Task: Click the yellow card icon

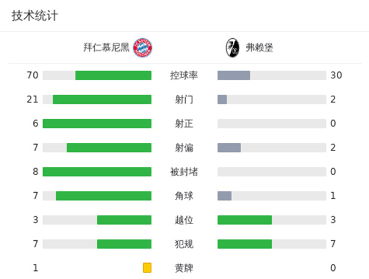Action: [147, 267]
